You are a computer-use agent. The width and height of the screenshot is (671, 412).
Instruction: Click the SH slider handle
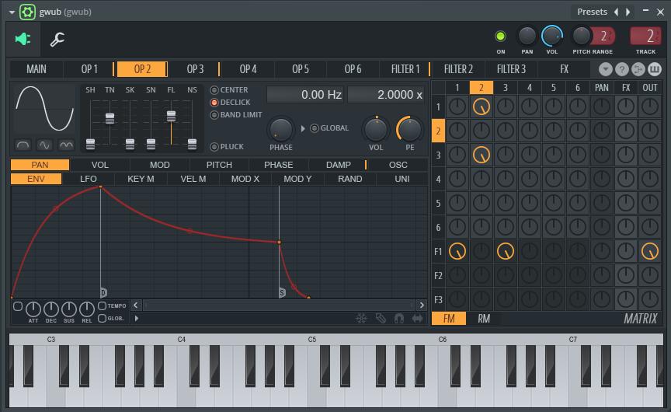90,145
